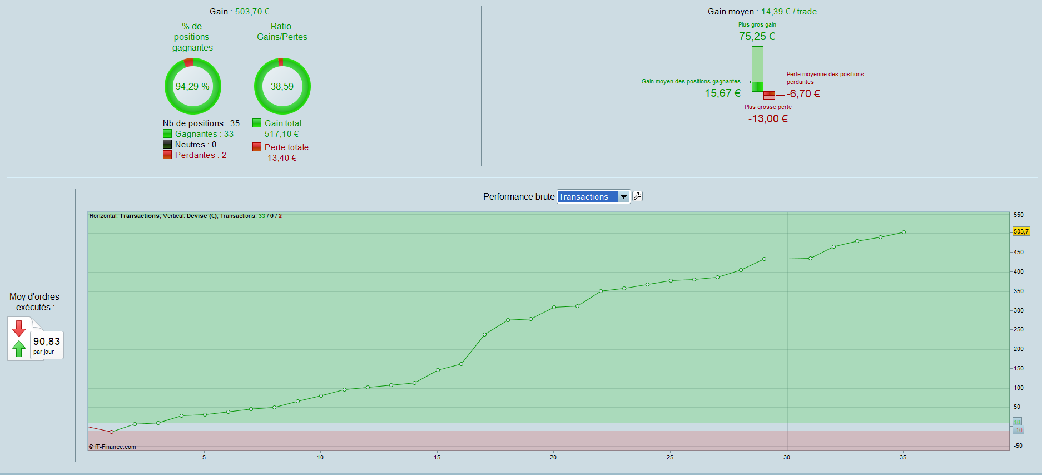
Task: Click the "550" vertical axis label
Action: click(1018, 215)
